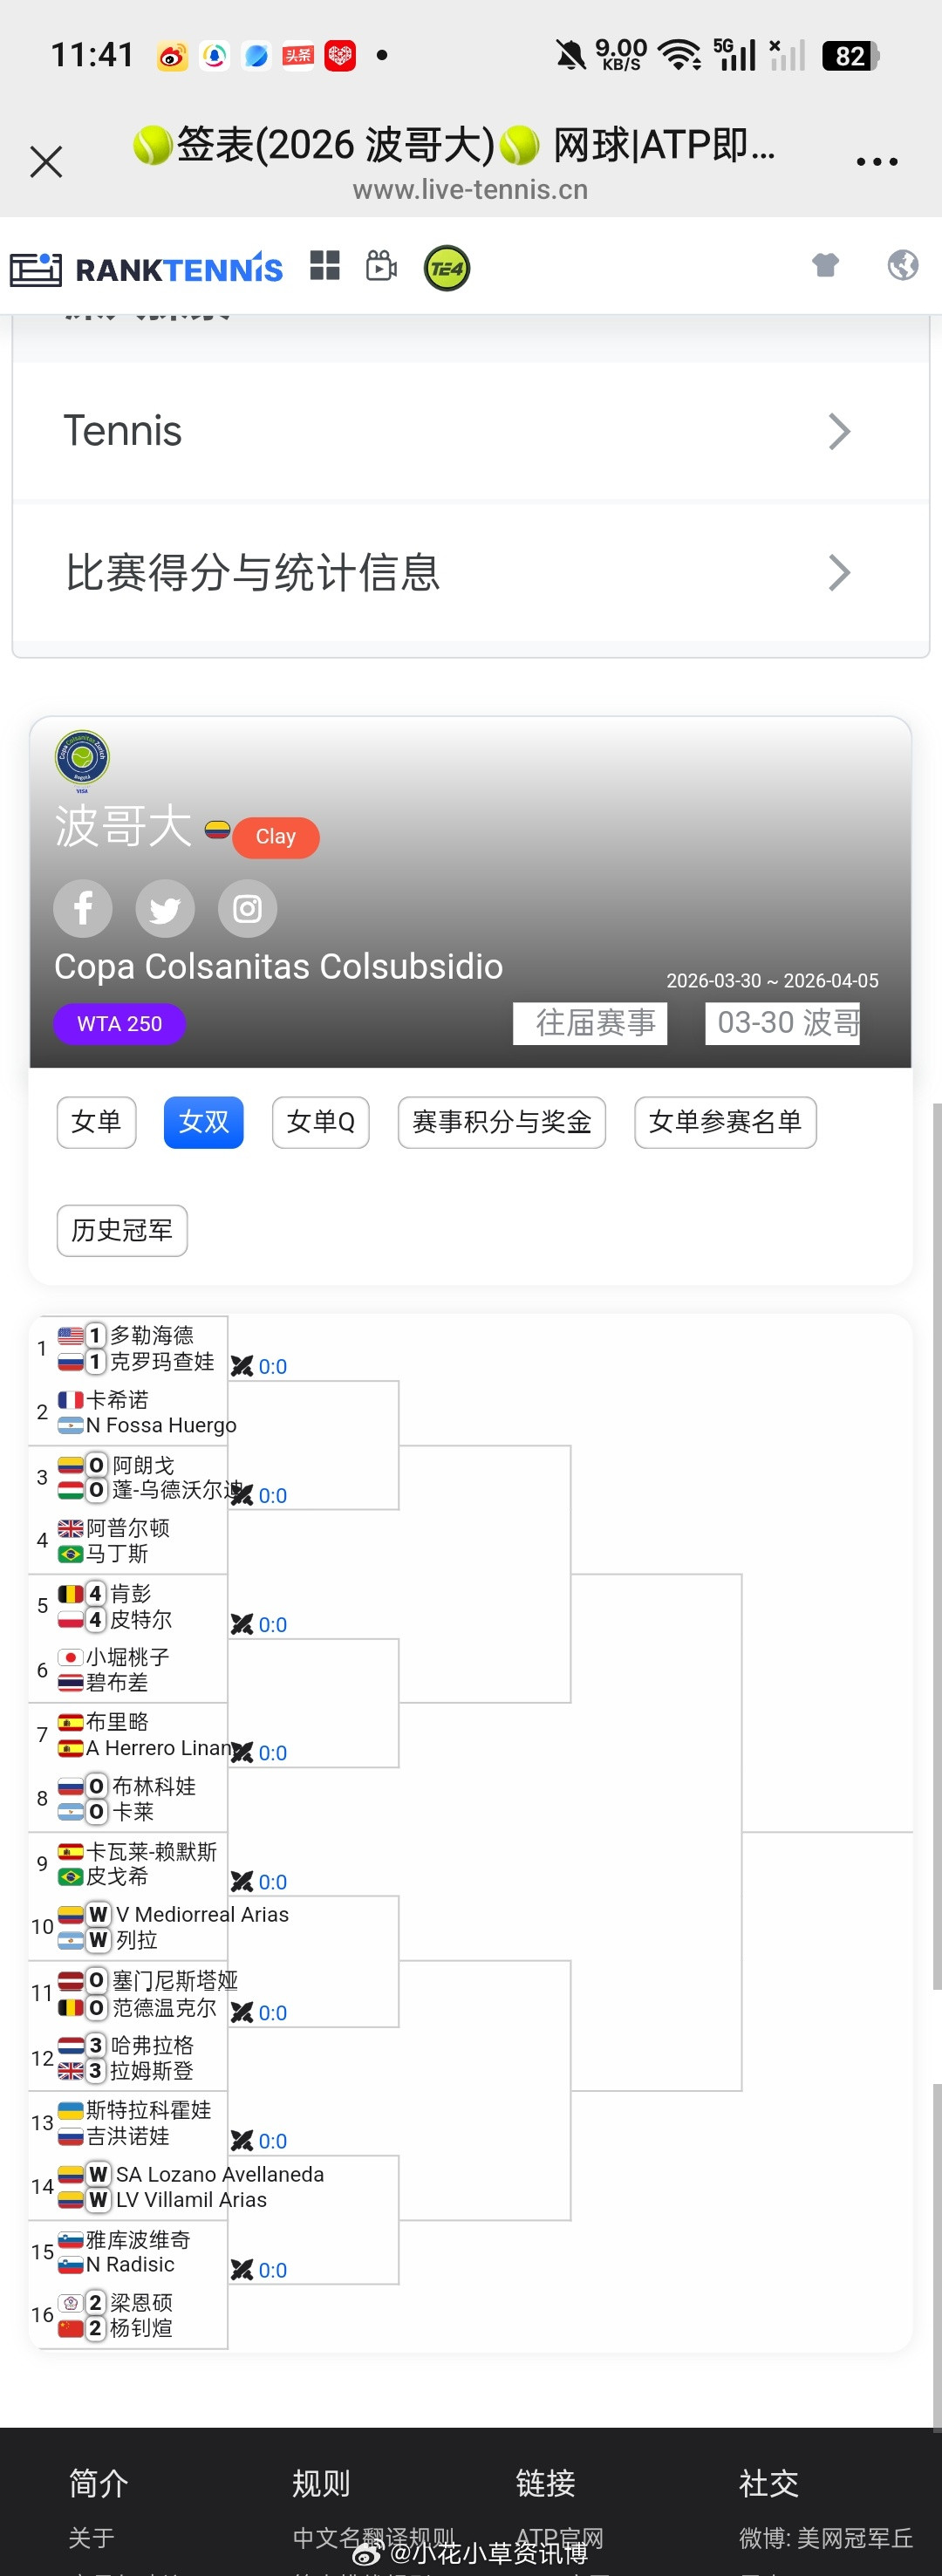Open the apps grid icon in header
Image resolution: width=942 pixels, height=2576 pixels.
pos(325,267)
